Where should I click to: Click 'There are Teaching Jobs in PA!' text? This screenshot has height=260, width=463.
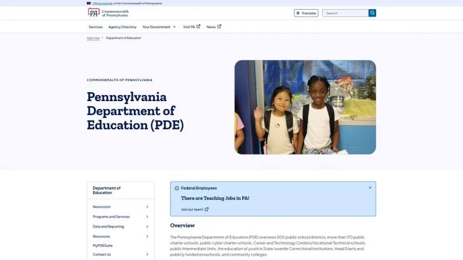[x=215, y=199]
